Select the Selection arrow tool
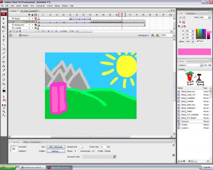The image size is (213, 170). click(4, 19)
